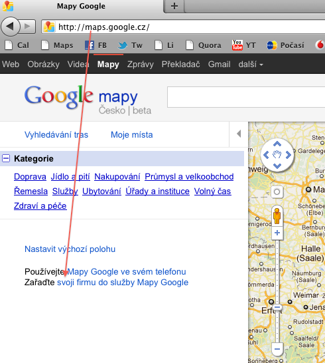
Task: Open the Počasí weather bookmark
Action: coord(285,45)
